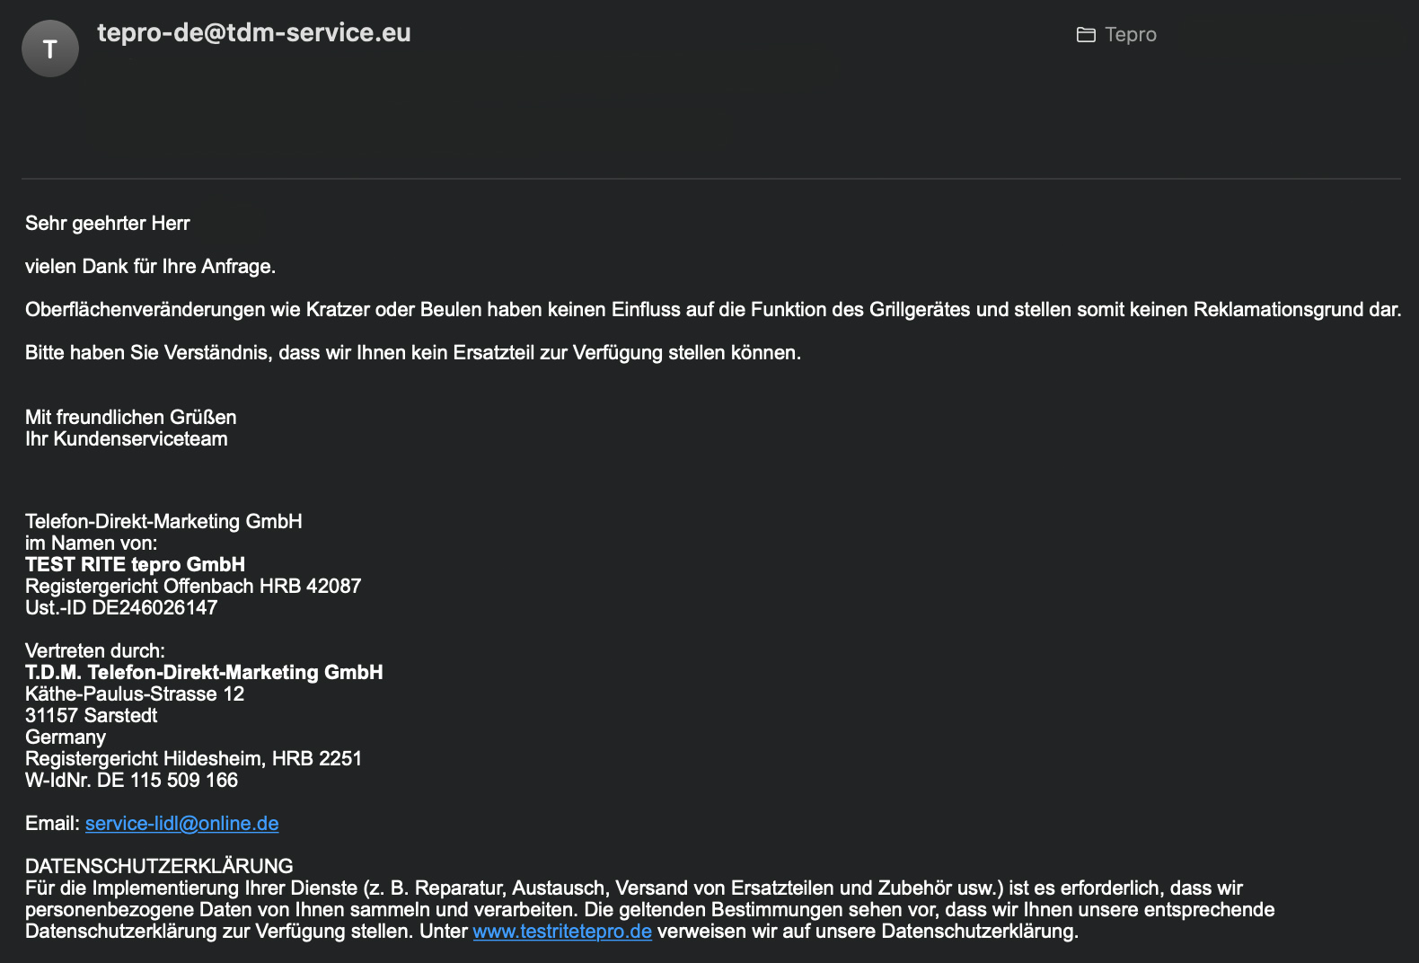Click the folder icon beside Tepro
This screenshot has height=963, width=1419.
click(1086, 35)
